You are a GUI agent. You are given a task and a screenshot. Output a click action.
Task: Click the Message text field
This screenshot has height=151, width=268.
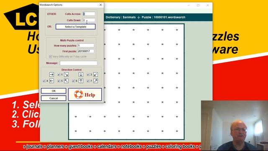point(79,63)
